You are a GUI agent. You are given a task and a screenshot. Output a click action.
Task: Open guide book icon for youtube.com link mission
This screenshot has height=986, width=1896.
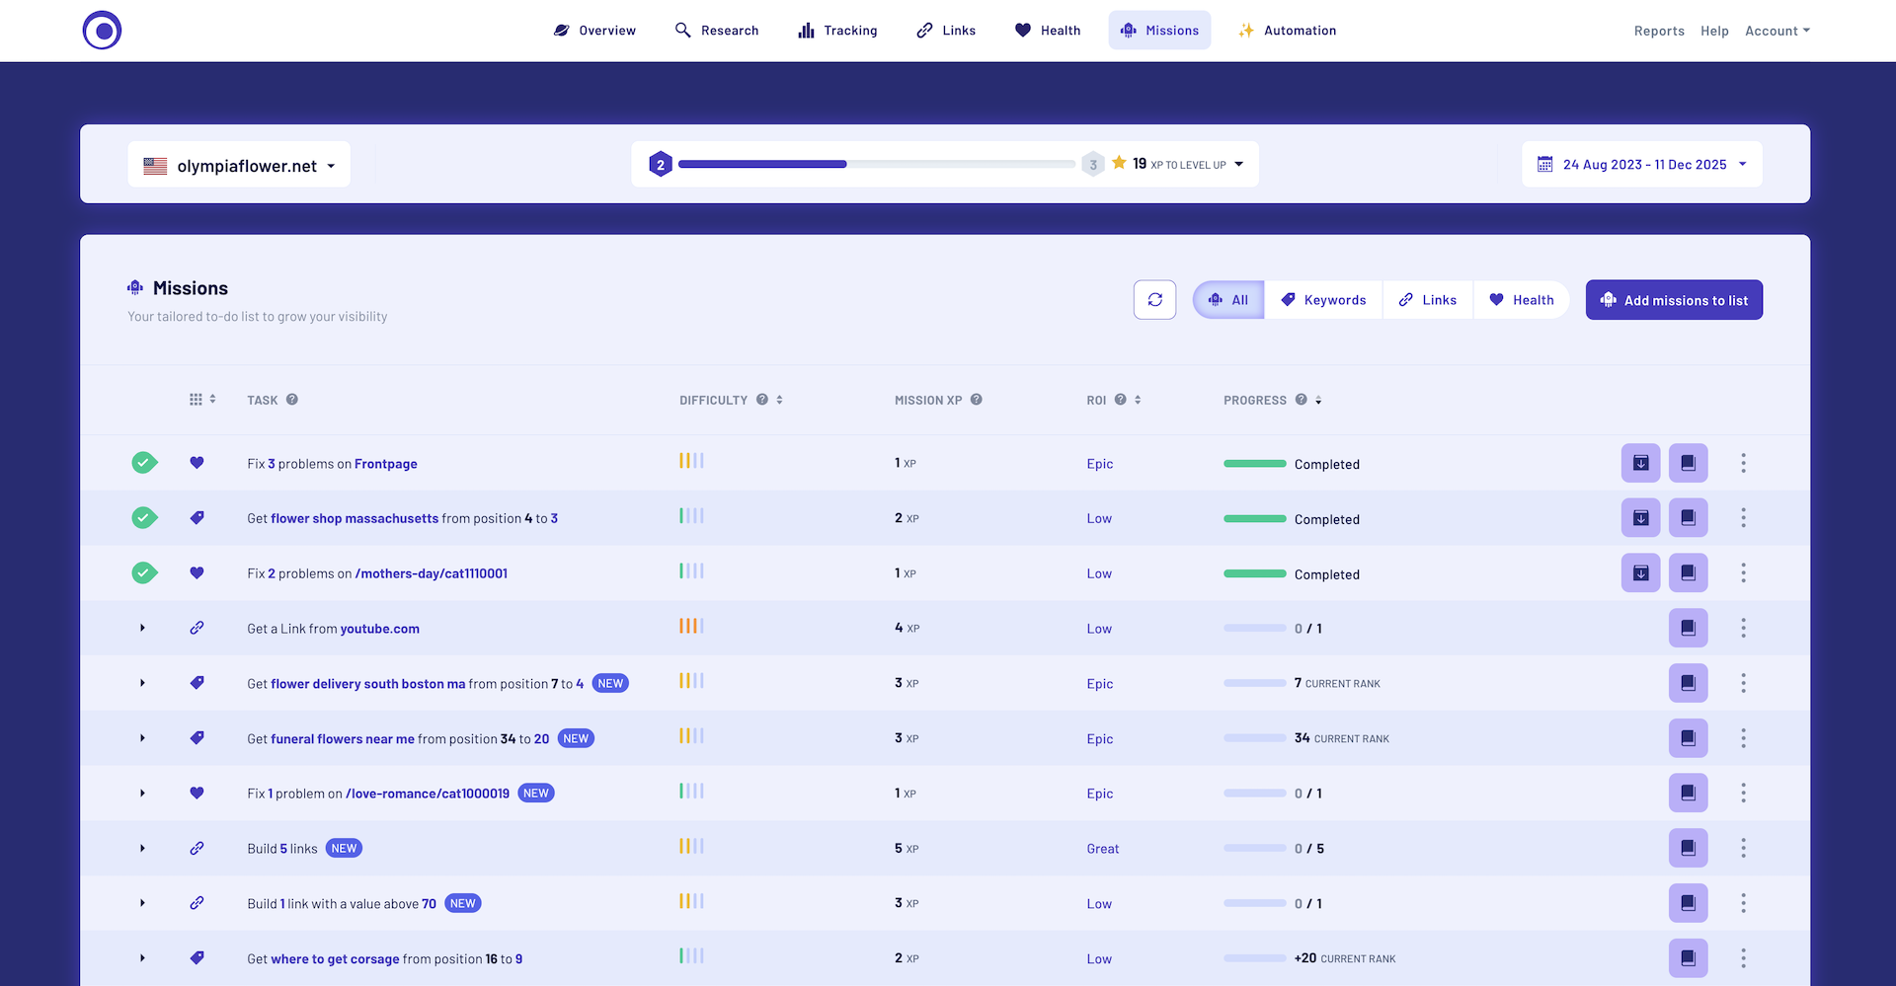tap(1688, 628)
